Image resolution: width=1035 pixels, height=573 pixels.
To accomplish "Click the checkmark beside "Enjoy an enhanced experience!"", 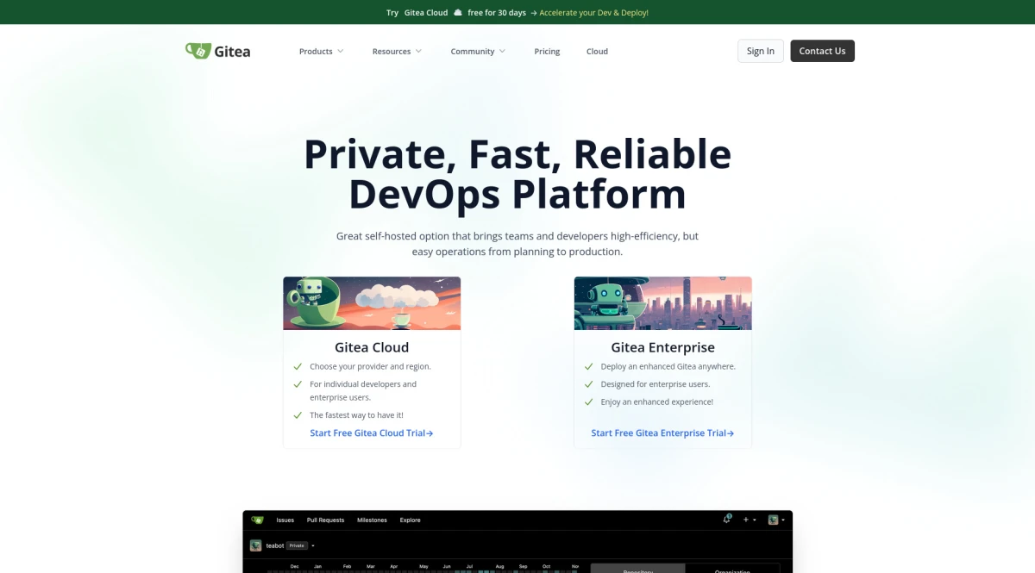I will point(589,402).
